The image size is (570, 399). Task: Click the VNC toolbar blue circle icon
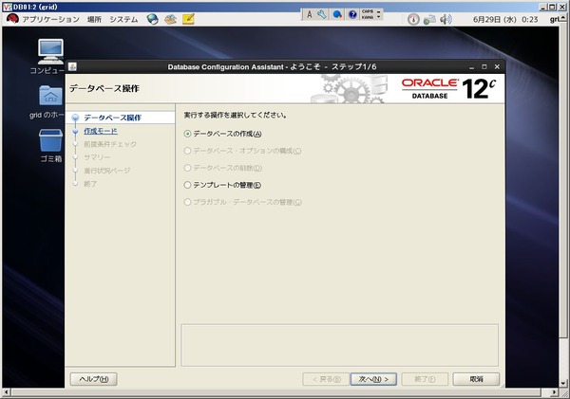point(337,14)
